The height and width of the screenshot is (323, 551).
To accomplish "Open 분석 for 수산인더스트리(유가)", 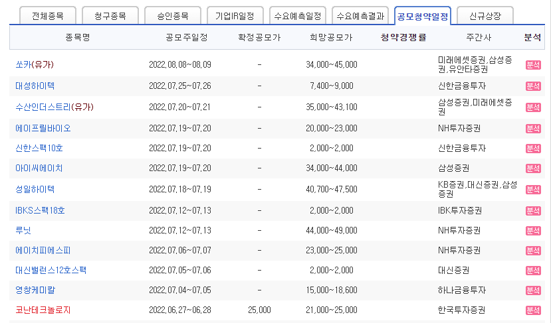I will (533, 107).
